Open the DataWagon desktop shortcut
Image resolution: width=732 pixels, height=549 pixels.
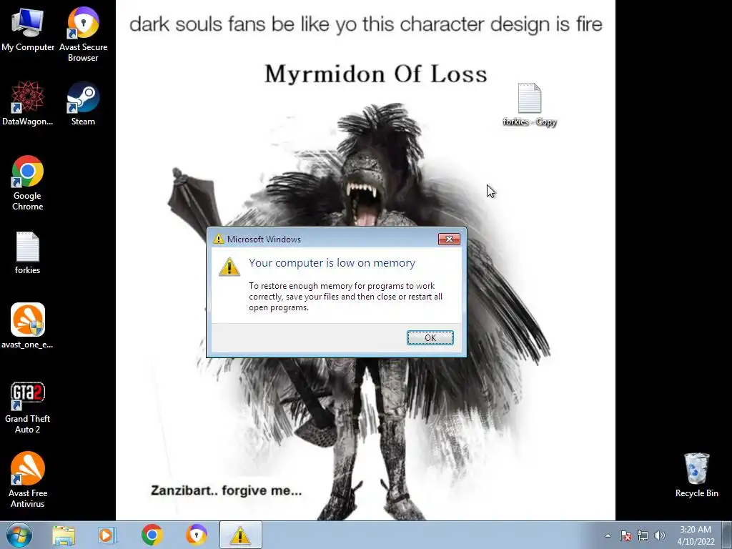[x=28, y=103]
